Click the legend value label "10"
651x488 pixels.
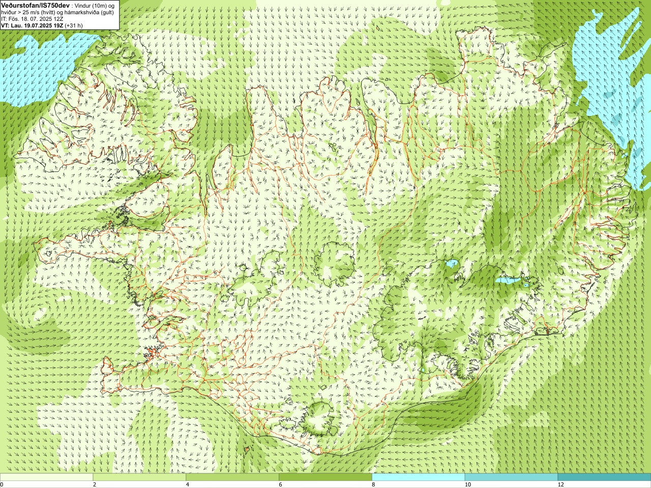[x=467, y=484]
